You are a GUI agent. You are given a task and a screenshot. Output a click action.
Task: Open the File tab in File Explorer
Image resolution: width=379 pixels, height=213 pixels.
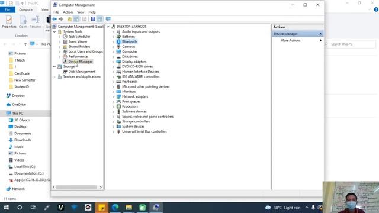(x=8, y=9)
